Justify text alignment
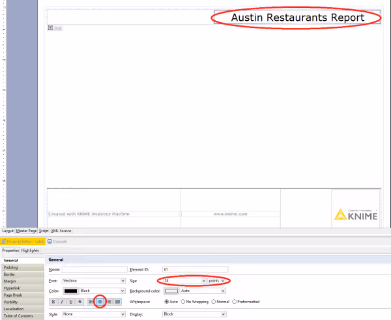Image resolution: width=391 pixels, height=320 pixels. coord(117,302)
